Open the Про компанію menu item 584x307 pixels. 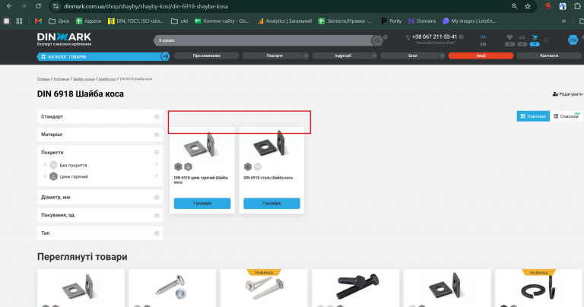206,55
